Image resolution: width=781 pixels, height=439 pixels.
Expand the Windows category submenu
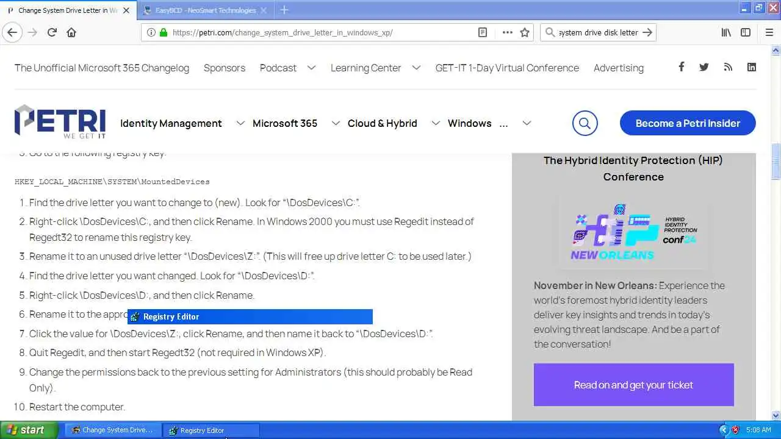[x=527, y=123]
